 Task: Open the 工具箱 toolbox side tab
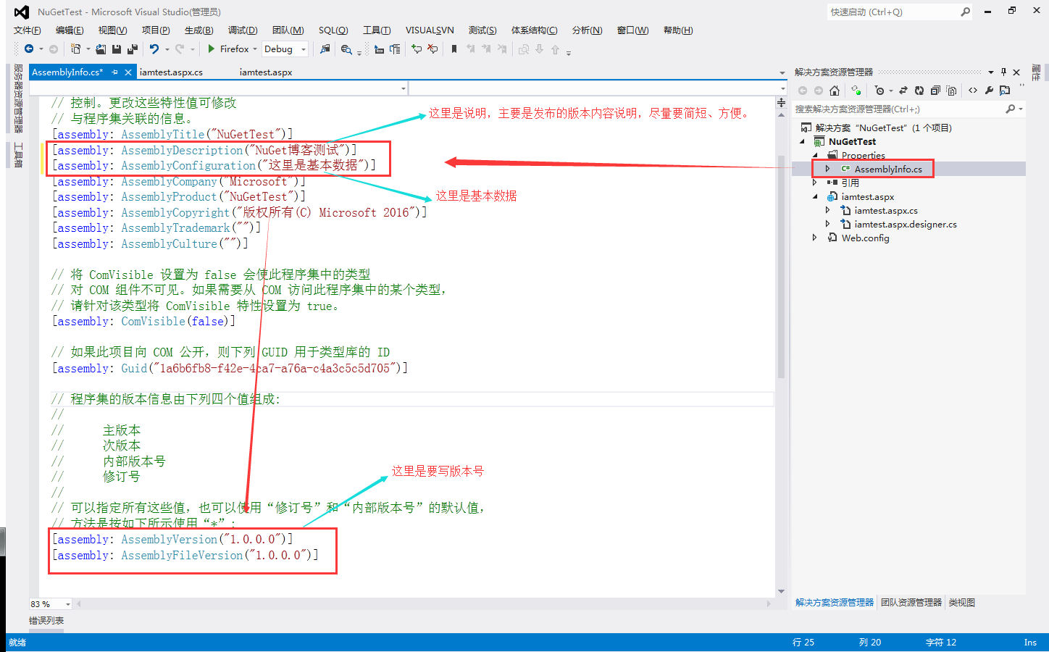click(x=18, y=155)
